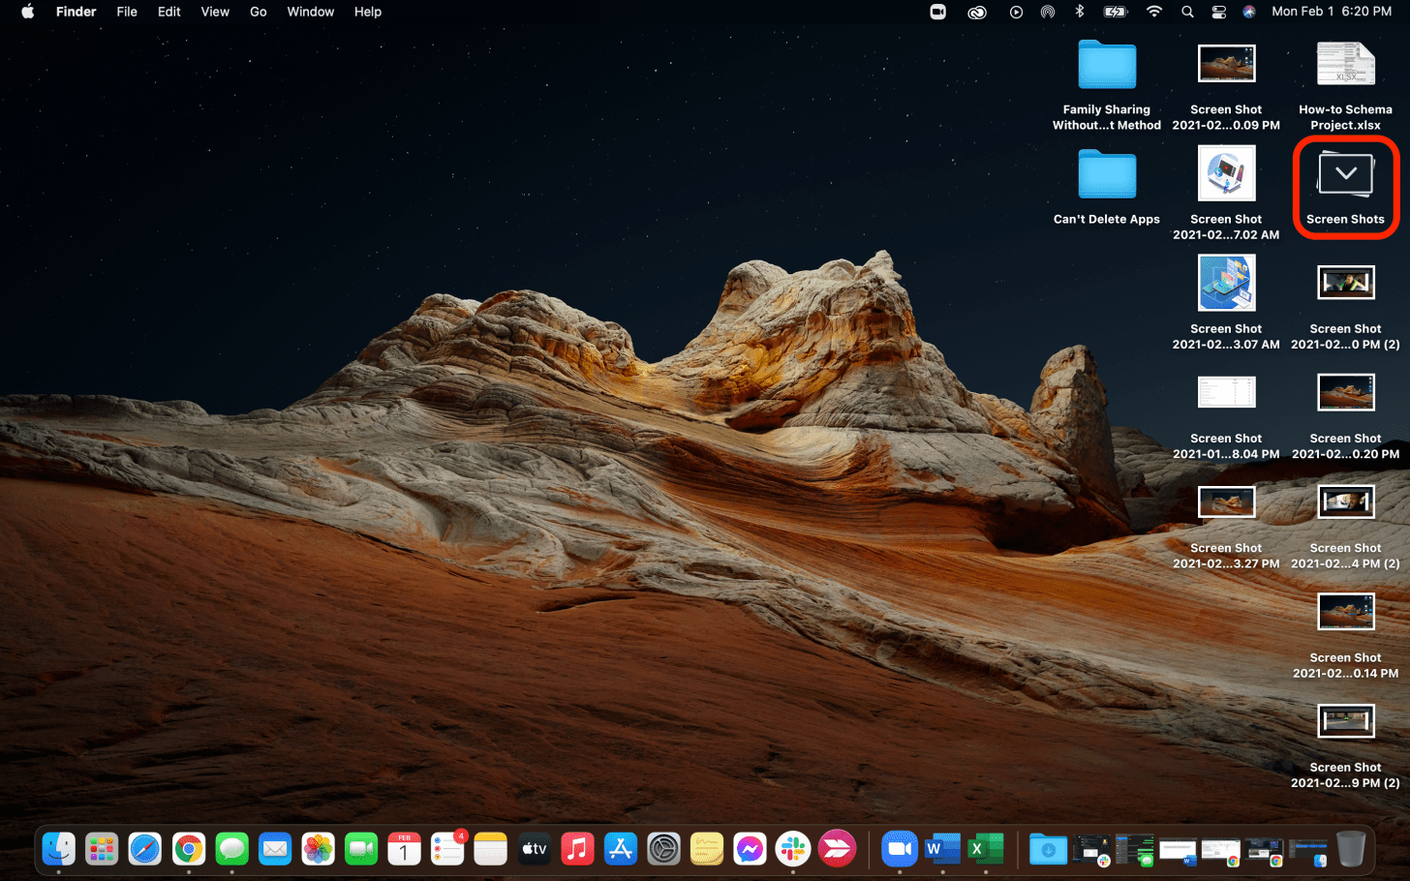Expand the Screen Shots stack on desktop

pyautogui.click(x=1345, y=175)
